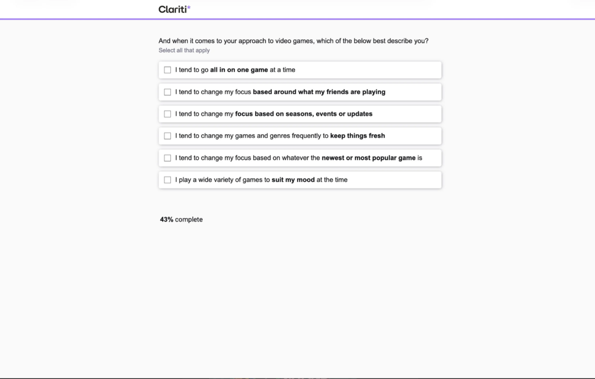Enable the seasons, events or updates checkbox
This screenshot has height=379, width=595.
tap(167, 114)
